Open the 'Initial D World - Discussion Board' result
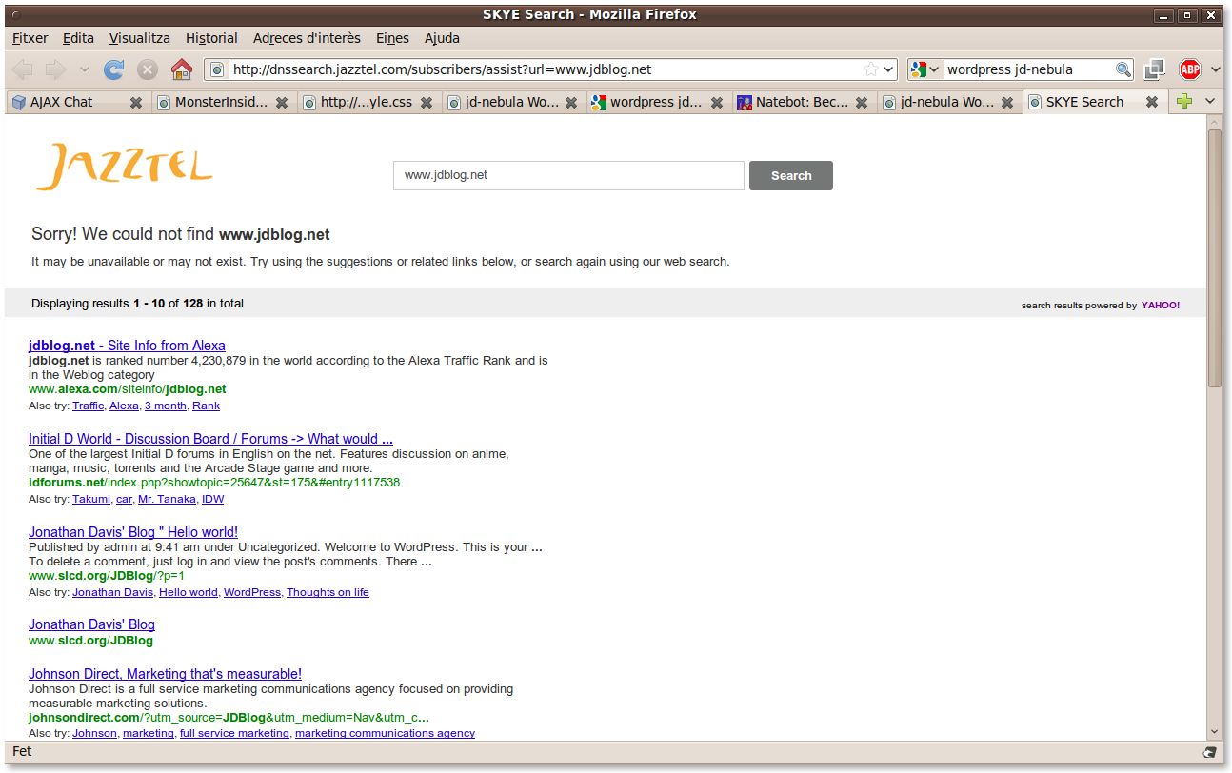1232x773 pixels. pos(210,439)
